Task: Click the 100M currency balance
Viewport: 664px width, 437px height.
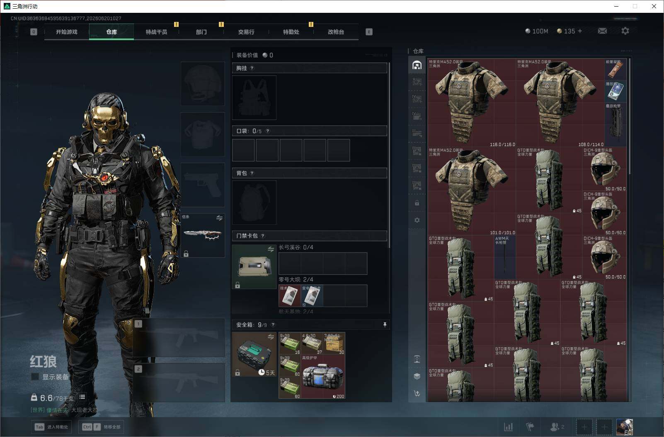Action: coord(536,31)
